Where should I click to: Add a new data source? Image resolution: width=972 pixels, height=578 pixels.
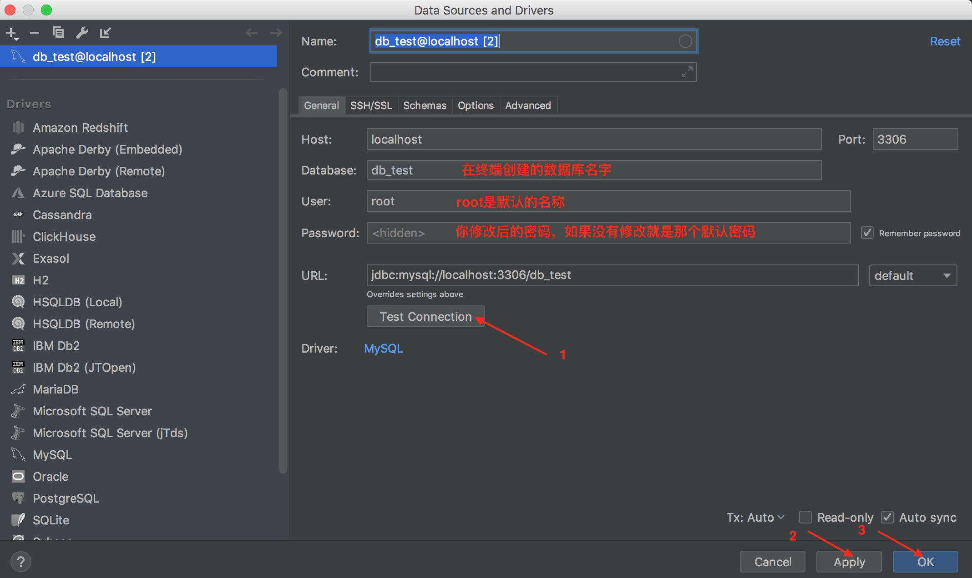(x=11, y=32)
